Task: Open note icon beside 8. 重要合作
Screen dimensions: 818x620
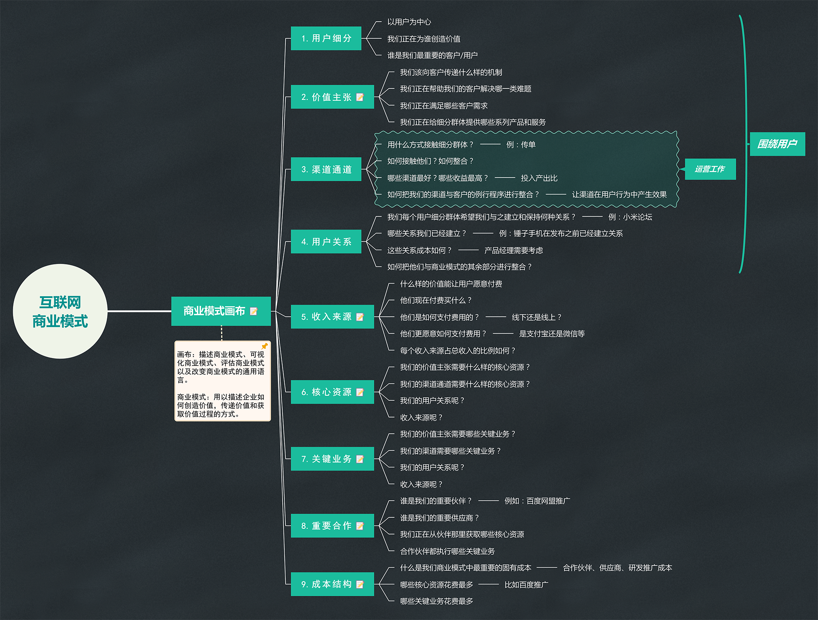Action: [x=360, y=526]
